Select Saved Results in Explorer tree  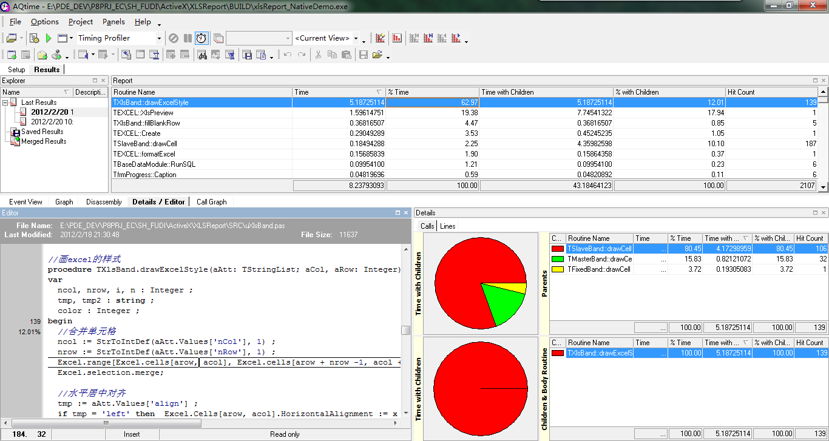tap(42, 132)
